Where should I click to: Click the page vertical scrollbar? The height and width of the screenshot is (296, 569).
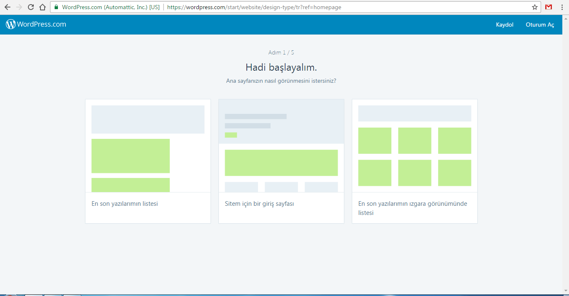tap(565, 154)
